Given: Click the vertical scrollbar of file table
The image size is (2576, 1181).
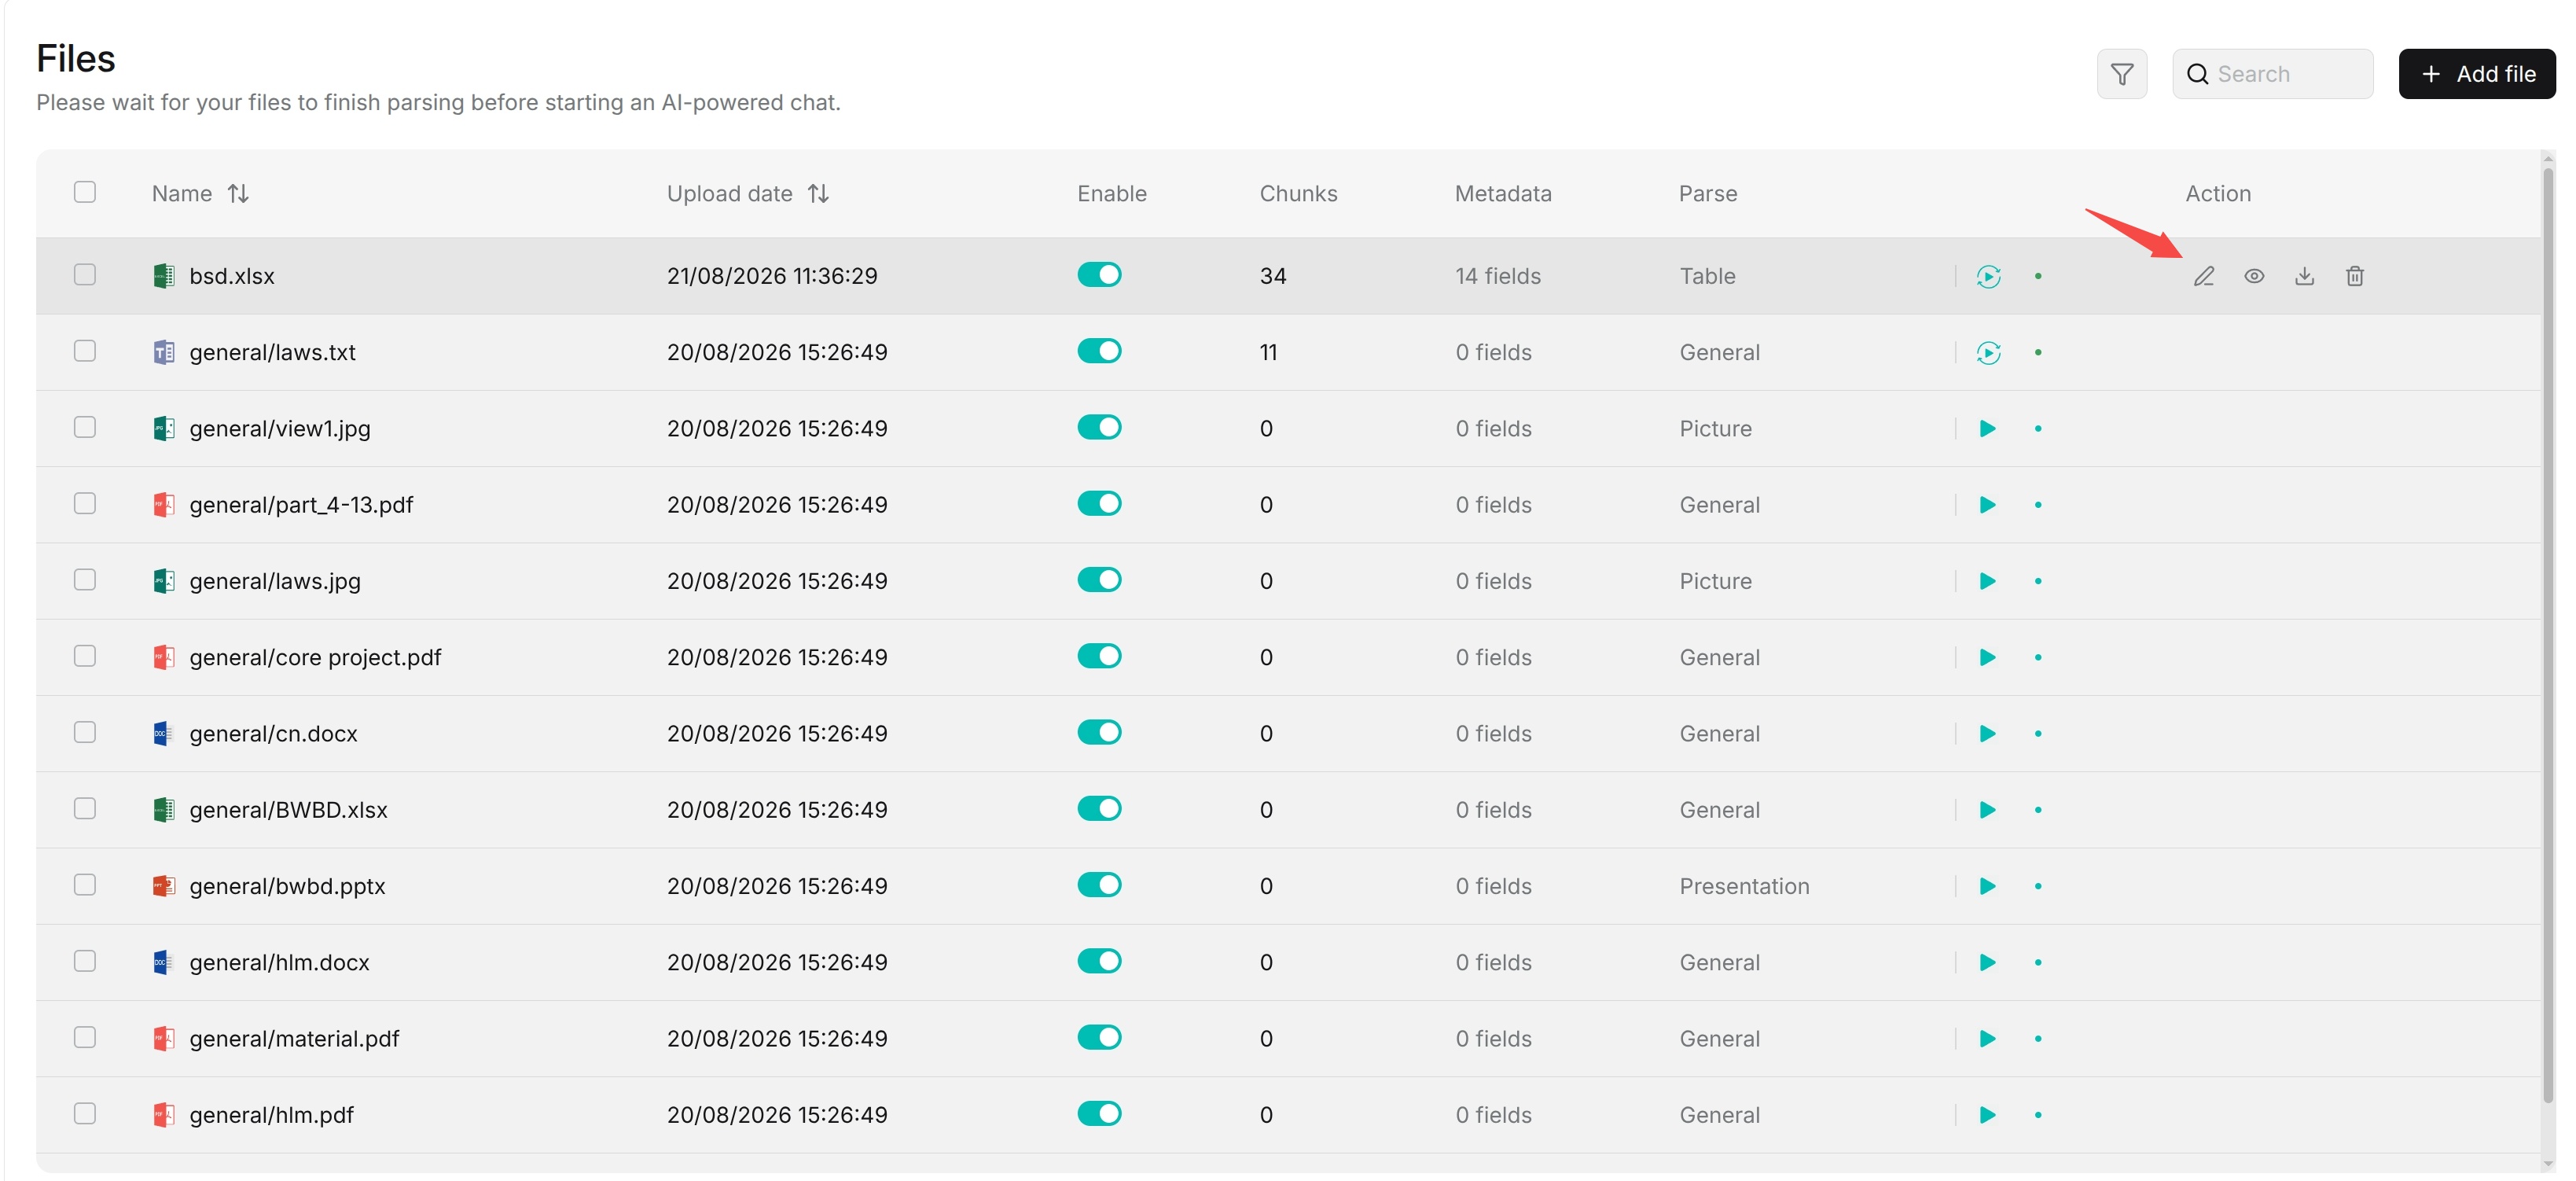Looking at the screenshot, I should [2547, 635].
